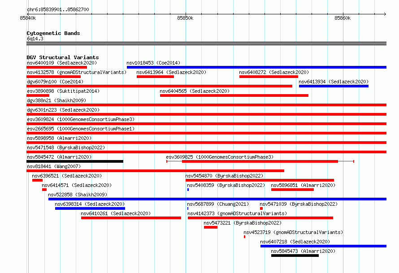
Task: Open nsv4142373 (gnomADStructuralVariants) label
Action: point(237,213)
